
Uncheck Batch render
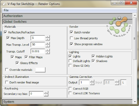tap(71, 32)
